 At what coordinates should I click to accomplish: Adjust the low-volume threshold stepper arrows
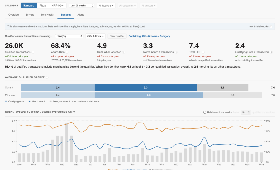point(249,113)
